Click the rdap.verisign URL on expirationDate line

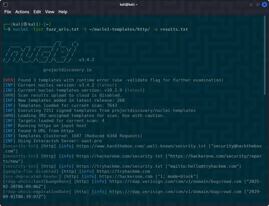click(176, 192)
